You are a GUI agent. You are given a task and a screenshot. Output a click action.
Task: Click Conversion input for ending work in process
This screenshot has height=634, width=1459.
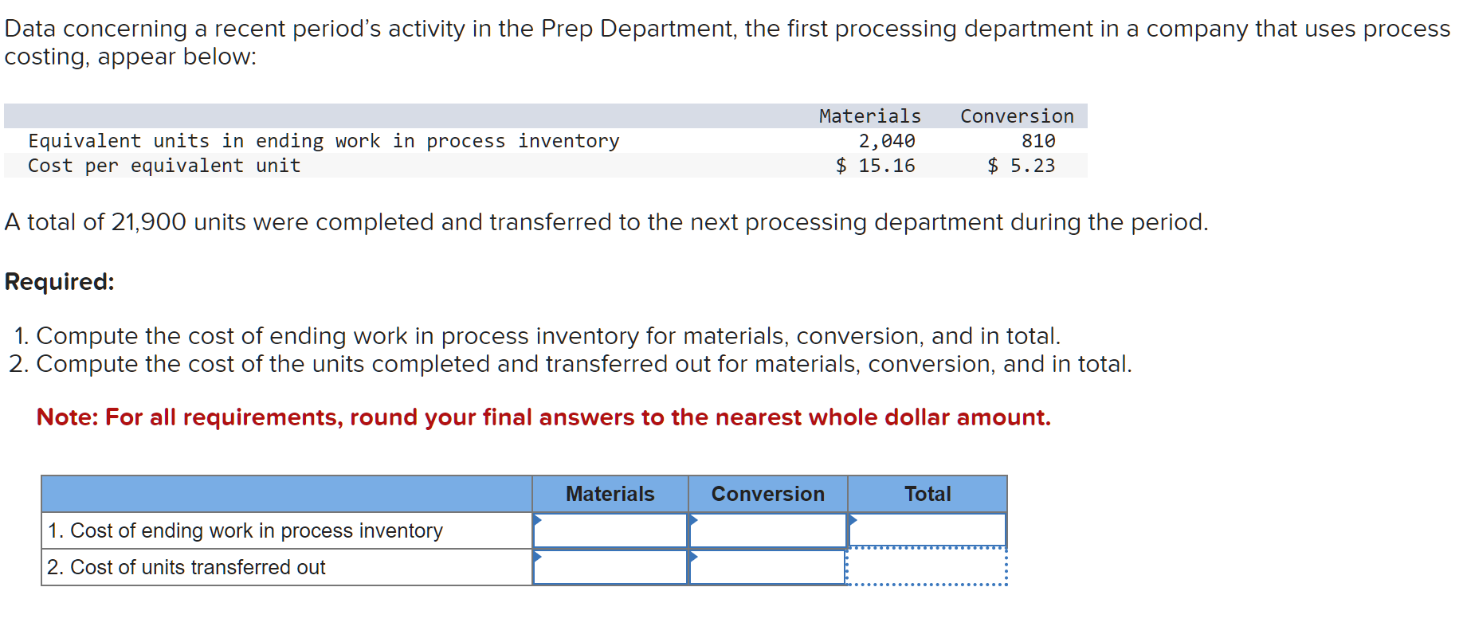[x=768, y=530]
